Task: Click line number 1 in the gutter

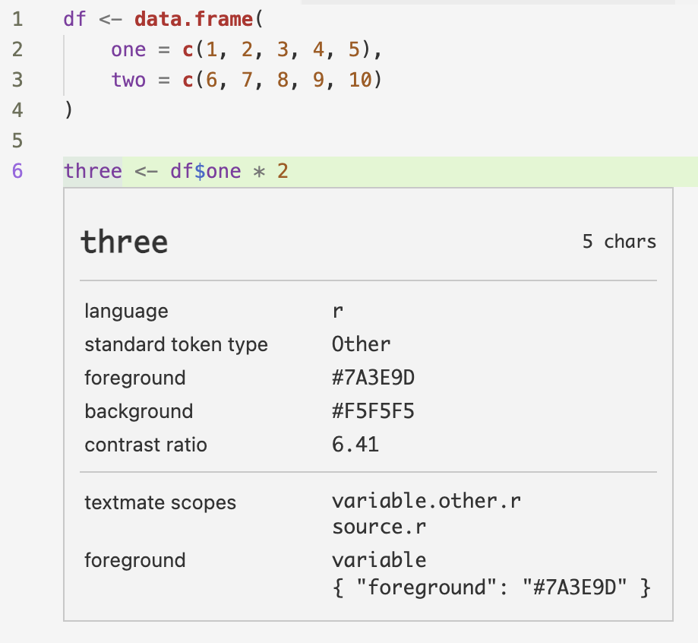Action: pyautogui.click(x=17, y=19)
